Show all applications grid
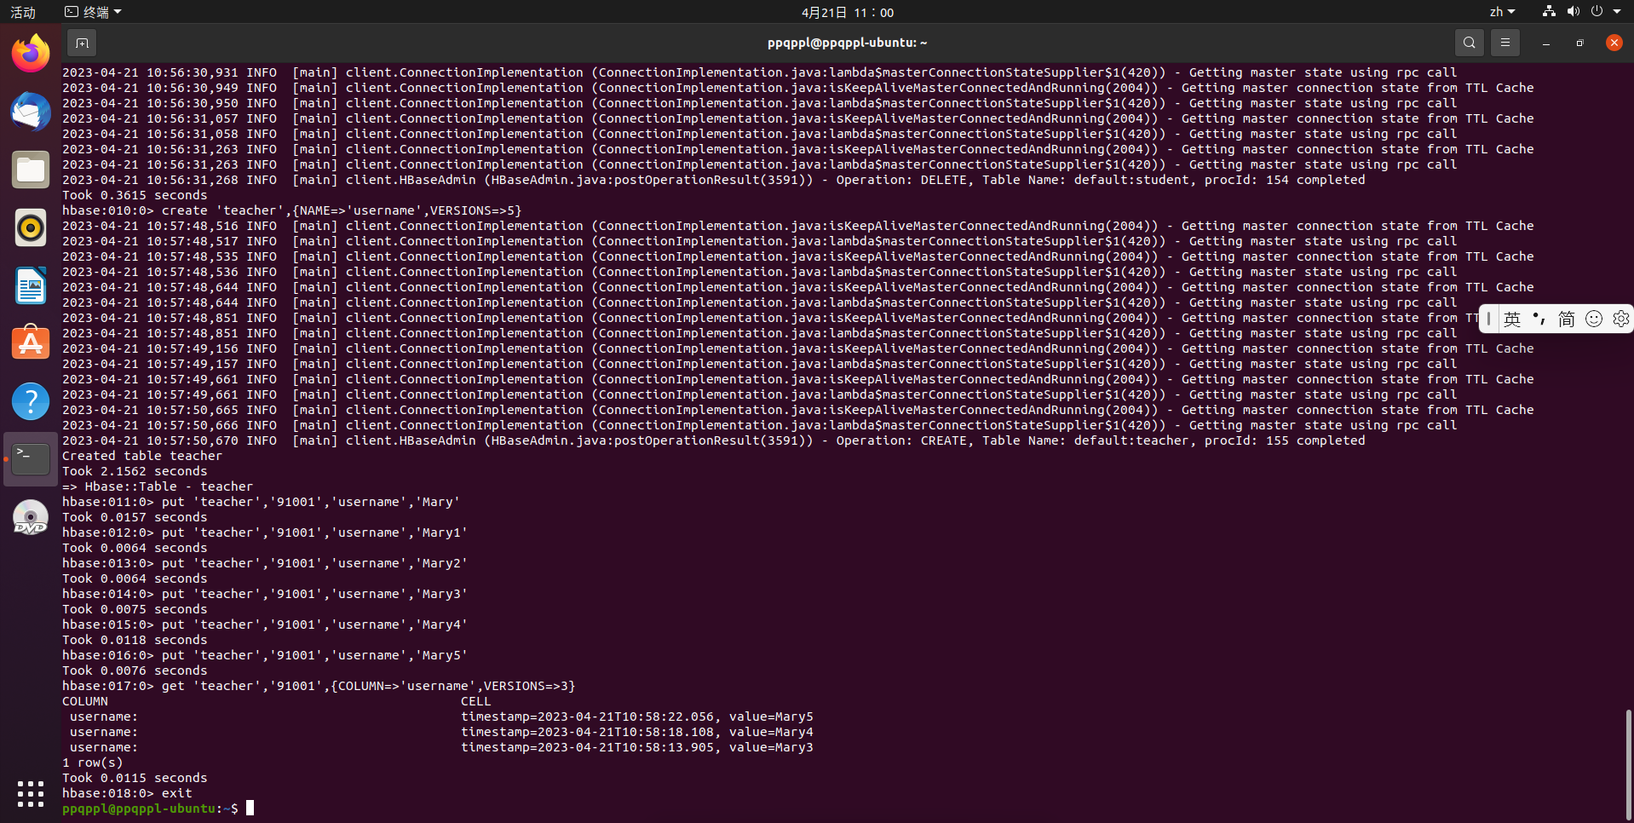Screen dimensions: 1634x823 (x=31, y=793)
